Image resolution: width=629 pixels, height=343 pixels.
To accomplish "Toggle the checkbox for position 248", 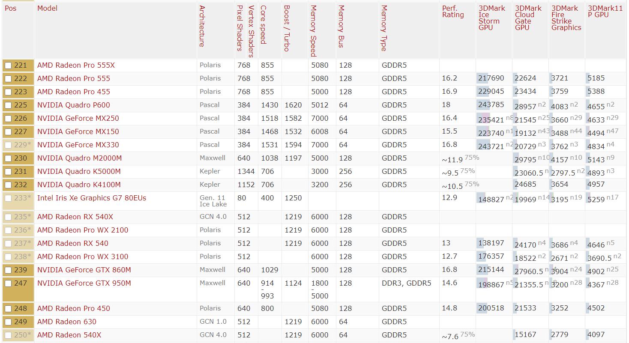I will pyautogui.click(x=8, y=309).
